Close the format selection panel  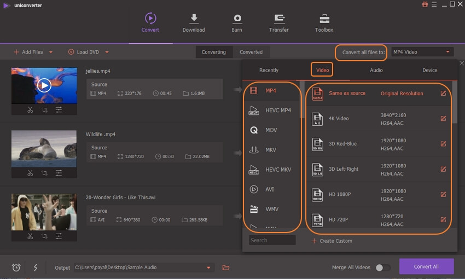coord(461,63)
